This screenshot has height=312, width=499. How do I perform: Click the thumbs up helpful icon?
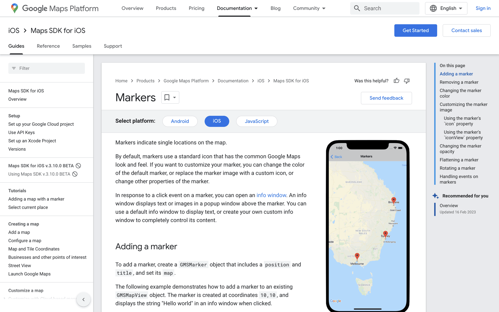[x=396, y=81]
